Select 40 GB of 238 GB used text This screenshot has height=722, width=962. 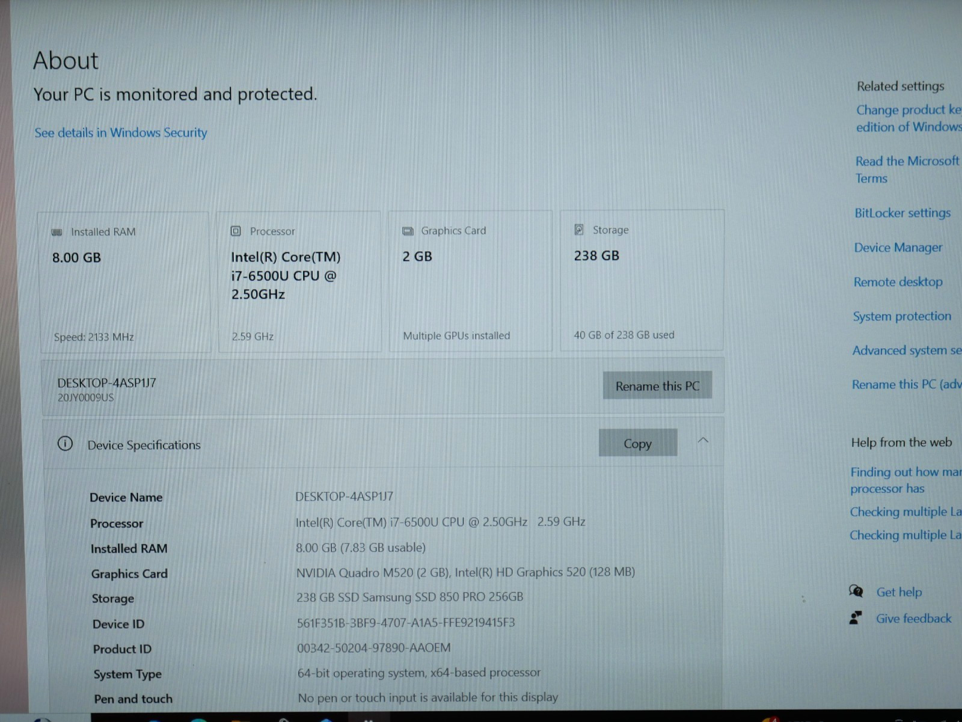(624, 335)
